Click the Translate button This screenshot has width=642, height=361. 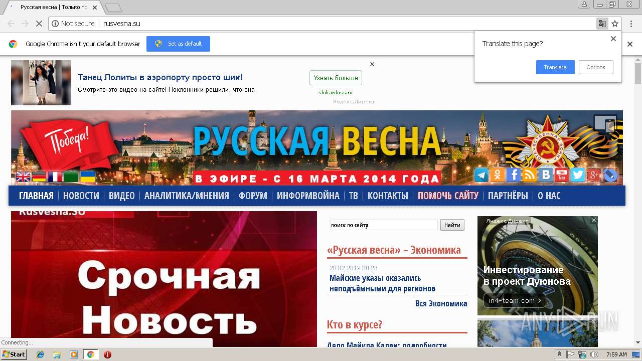tap(555, 67)
